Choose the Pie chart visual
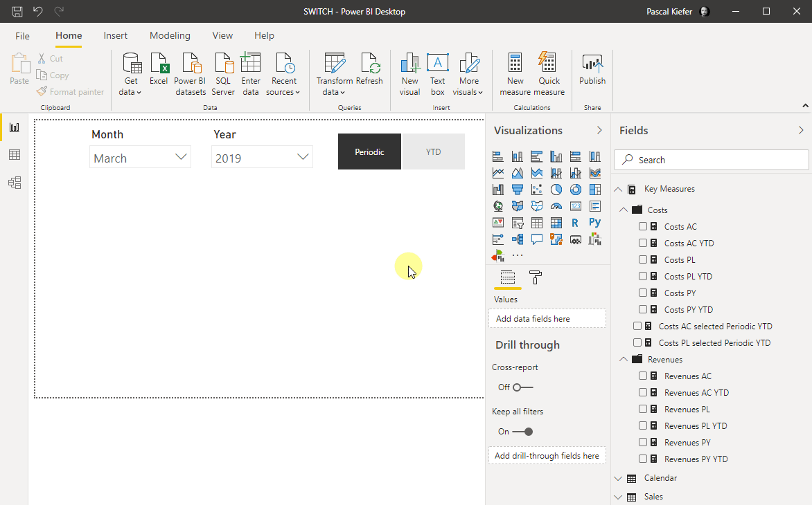This screenshot has width=812, height=505. [556, 190]
